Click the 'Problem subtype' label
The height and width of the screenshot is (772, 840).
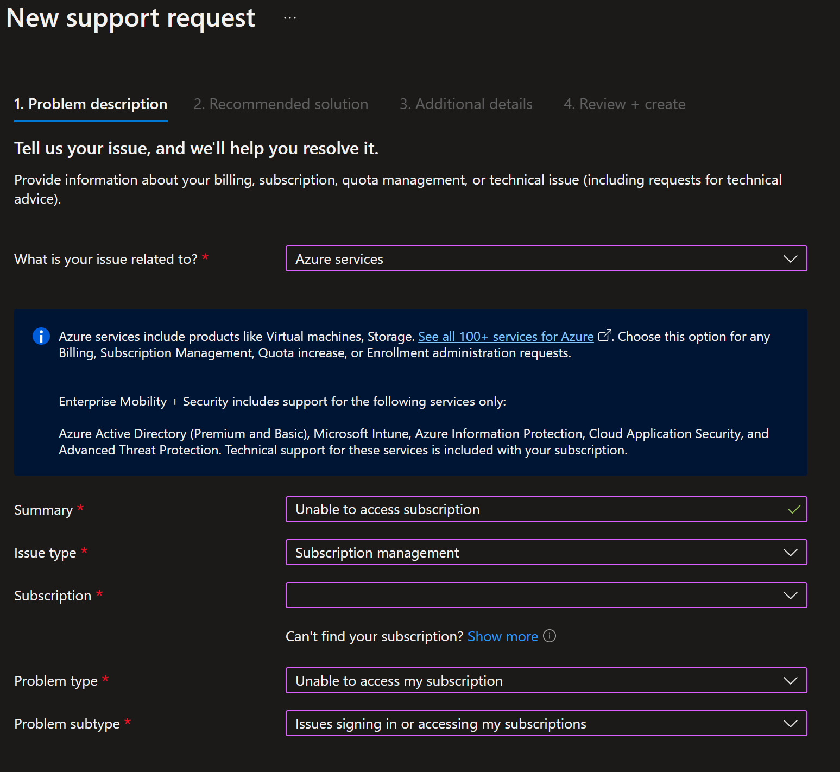click(x=67, y=724)
